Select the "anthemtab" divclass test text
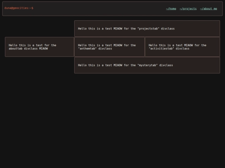This screenshot has width=225, height=168. [x=107, y=47]
